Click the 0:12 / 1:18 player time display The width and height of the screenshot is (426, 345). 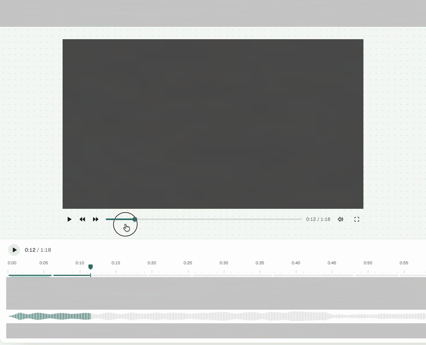click(x=318, y=219)
